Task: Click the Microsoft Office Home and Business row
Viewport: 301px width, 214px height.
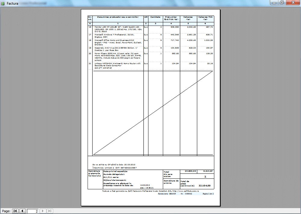Action: tap(117, 42)
